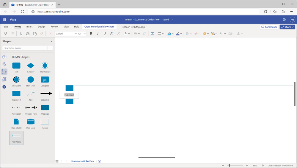
Task: Paste from clipboard icon
Action: coord(35,33)
